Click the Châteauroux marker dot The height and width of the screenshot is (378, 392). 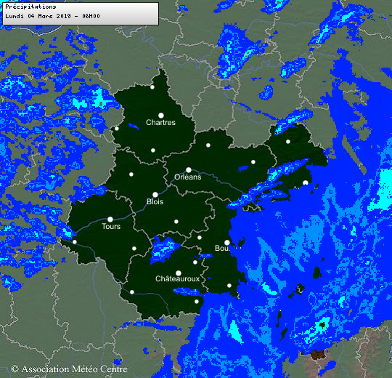click(x=179, y=273)
